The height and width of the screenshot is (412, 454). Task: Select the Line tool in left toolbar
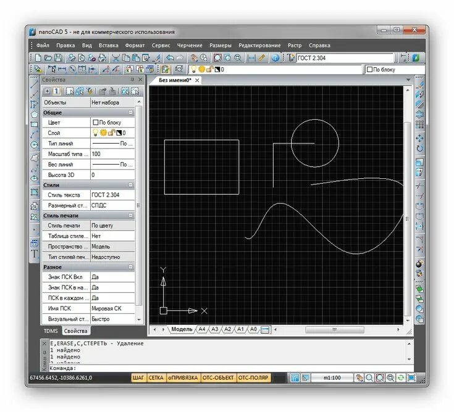click(34, 84)
